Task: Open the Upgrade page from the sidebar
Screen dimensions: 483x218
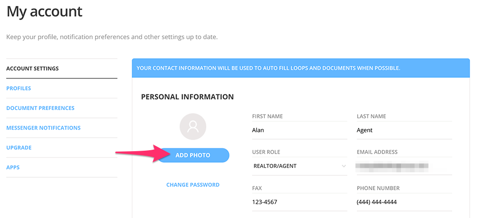Action: pos(19,148)
